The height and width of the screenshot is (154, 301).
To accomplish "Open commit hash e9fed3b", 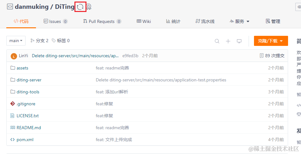I will click(x=130, y=56).
